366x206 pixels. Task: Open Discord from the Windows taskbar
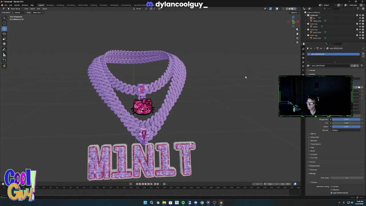(196, 203)
